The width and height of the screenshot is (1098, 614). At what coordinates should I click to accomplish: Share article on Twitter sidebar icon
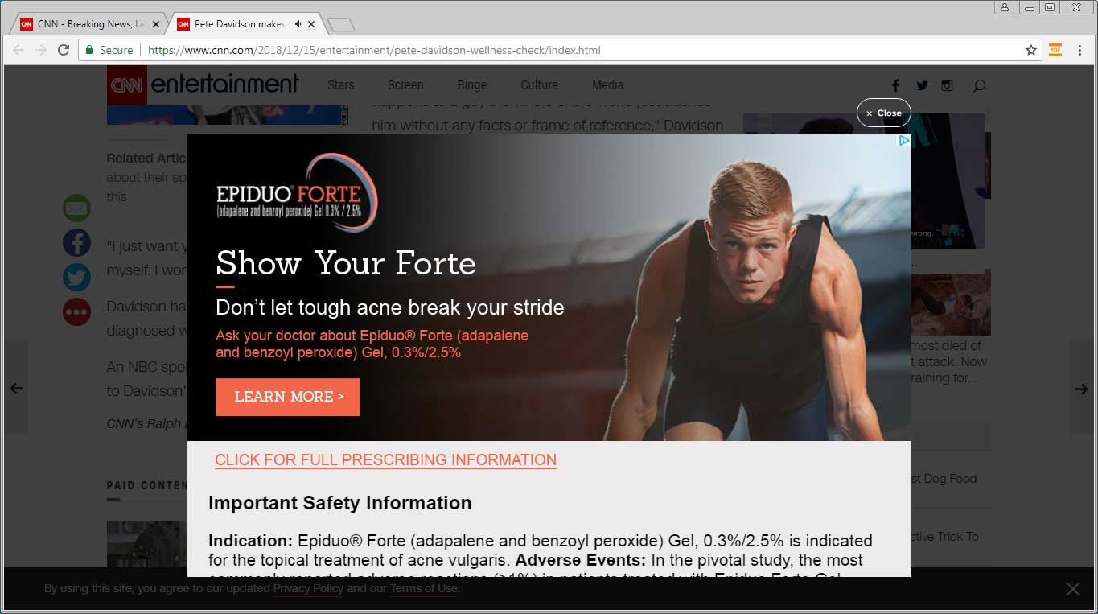(x=77, y=277)
